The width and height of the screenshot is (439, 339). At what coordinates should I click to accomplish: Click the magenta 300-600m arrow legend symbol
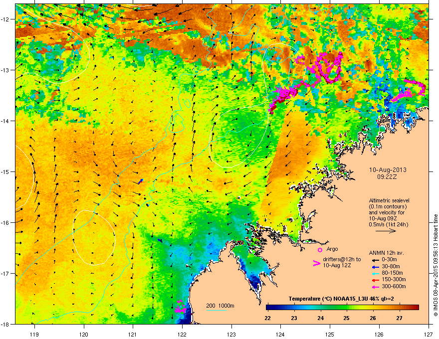point(376,287)
